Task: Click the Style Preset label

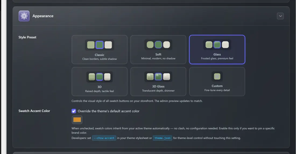Action: point(27,37)
